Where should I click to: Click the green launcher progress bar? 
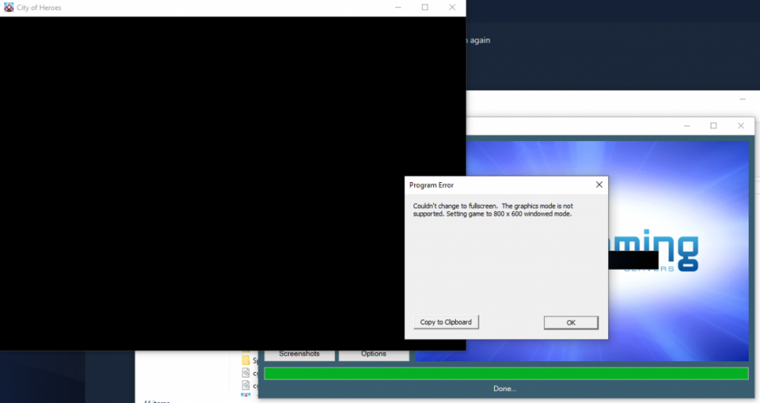[x=505, y=373]
